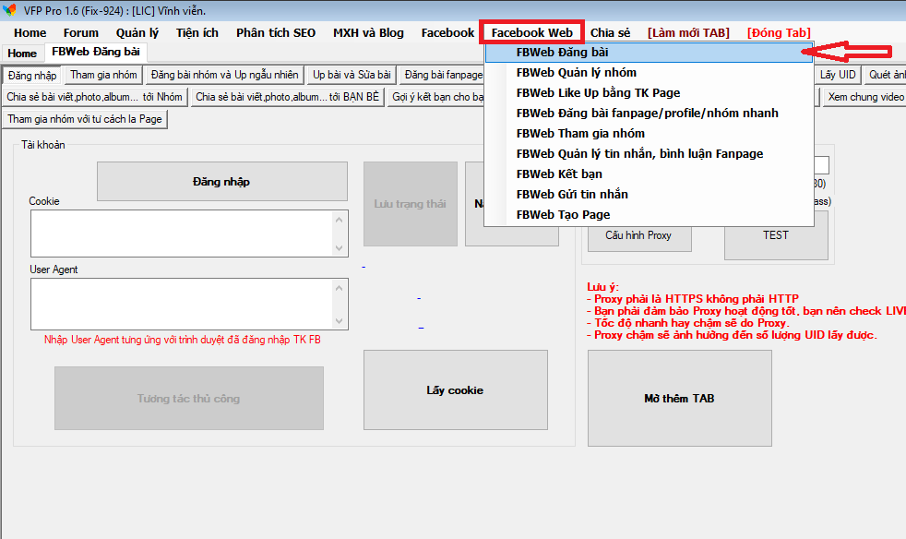Switch to the Tham gia nhóm sub-tab

point(103,75)
